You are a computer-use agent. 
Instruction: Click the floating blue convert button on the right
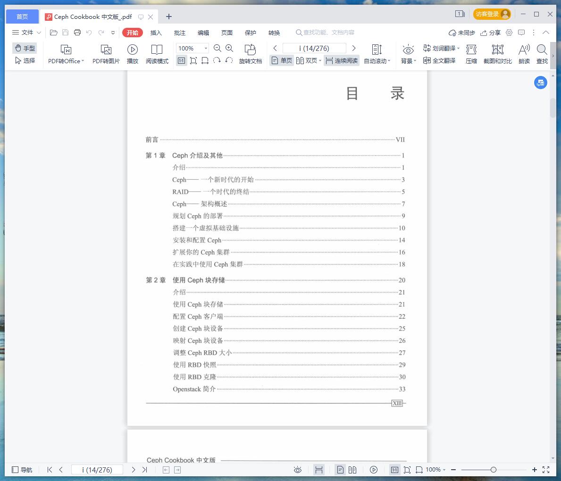point(541,83)
